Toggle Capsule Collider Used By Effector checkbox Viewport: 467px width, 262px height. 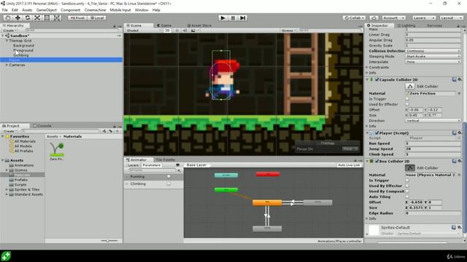[x=407, y=104]
